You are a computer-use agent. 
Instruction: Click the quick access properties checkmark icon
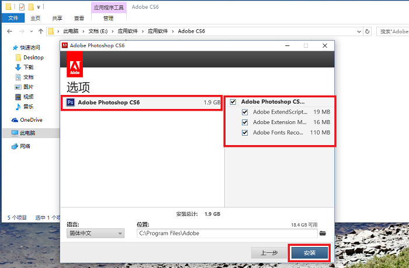click(x=22, y=7)
